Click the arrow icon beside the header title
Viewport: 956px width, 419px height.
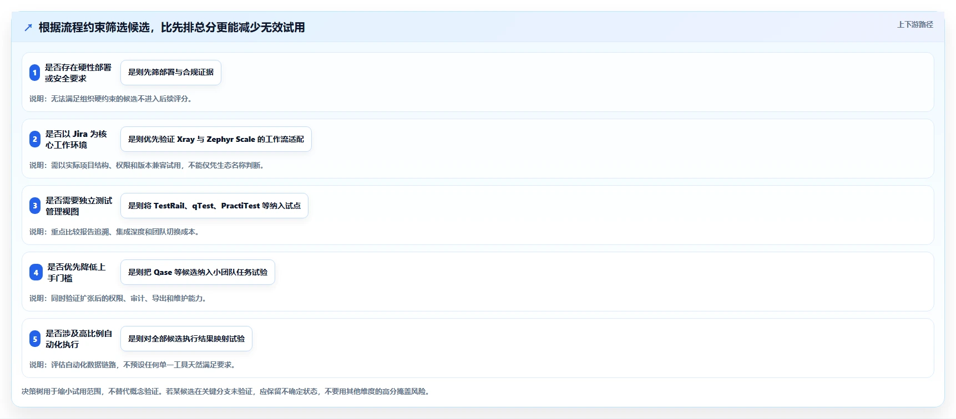click(28, 28)
